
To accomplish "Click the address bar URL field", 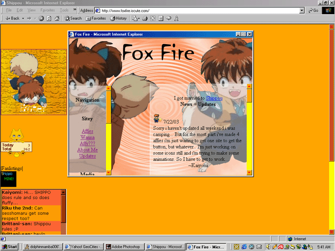I will click(x=197, y=10).
